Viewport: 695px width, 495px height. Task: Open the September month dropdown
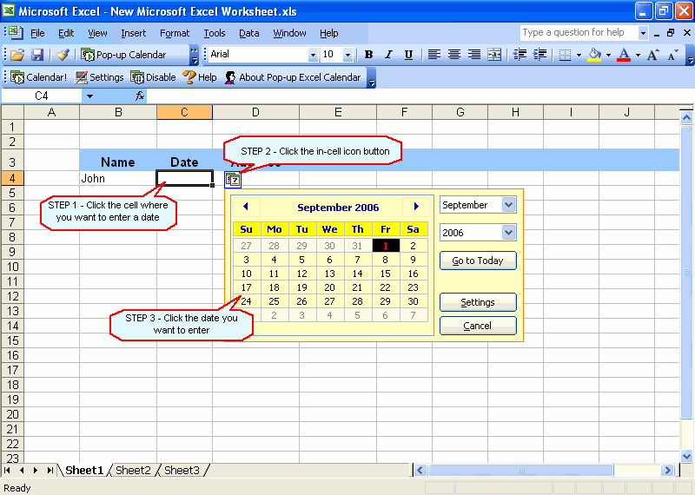click(508, 205)
